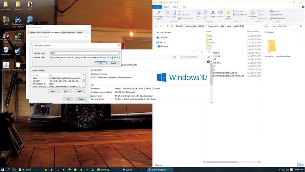The image size is (305, 172).
Task: Open the File tab in File Explorer
Action: (157, 7)
